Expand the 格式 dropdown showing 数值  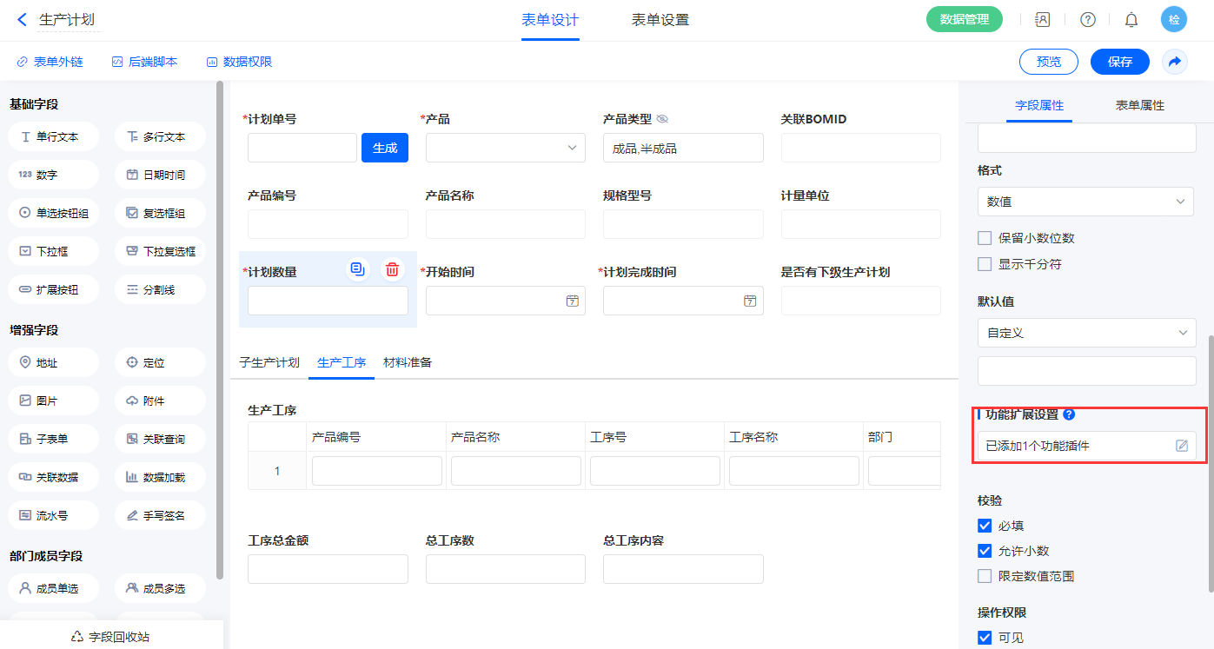(1086, 202)
